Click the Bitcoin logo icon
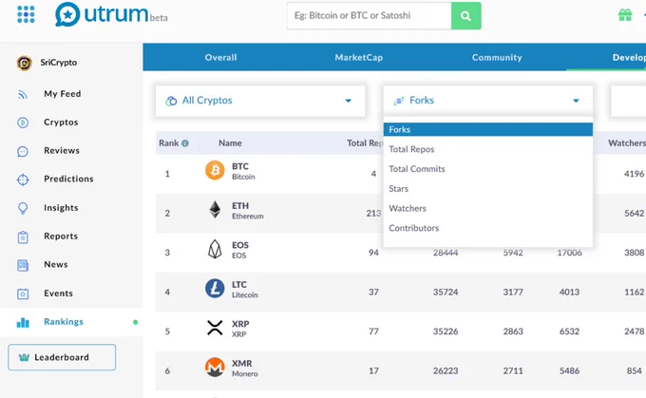Viewport: 646px width, 398px height. (x=215, y=170)
